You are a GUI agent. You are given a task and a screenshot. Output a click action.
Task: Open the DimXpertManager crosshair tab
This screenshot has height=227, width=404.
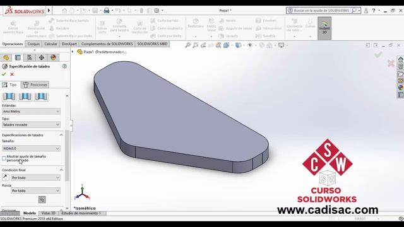click(42, 57)
